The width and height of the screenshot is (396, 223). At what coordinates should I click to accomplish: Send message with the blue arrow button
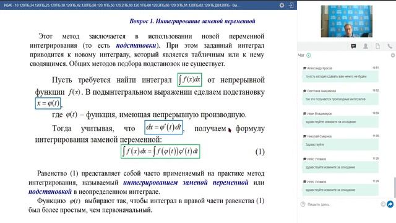pyautogui.click(x=390, y=204)
